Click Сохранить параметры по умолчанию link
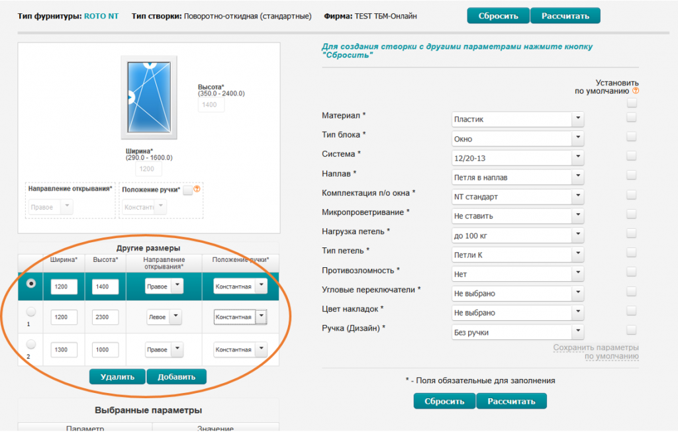678x432 pixels. [x=596, y=352]
